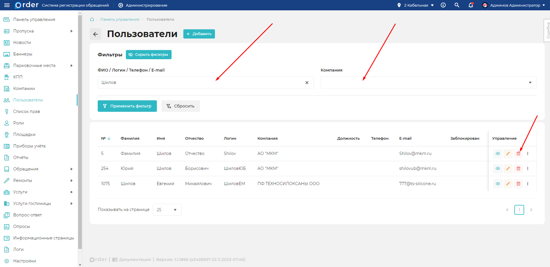Click the Применить фильтр button
Image resolution: width=550 pixels, height=267 pixels.
tap(127, 106)
